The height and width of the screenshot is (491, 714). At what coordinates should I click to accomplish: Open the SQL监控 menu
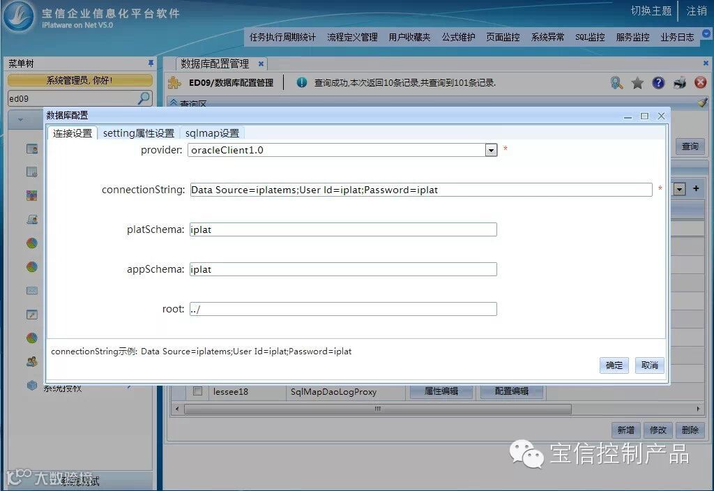(590, 38)
